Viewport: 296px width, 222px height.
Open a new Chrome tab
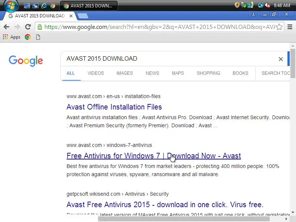83,16
